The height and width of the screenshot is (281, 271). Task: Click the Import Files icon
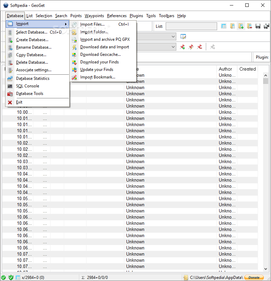pos(74,25)
